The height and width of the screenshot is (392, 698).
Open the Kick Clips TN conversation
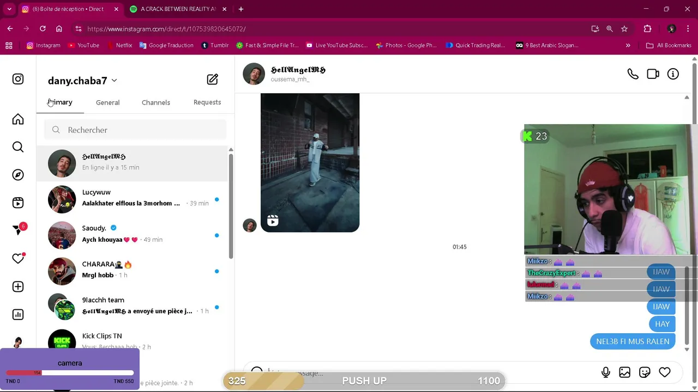pos(132,341)
